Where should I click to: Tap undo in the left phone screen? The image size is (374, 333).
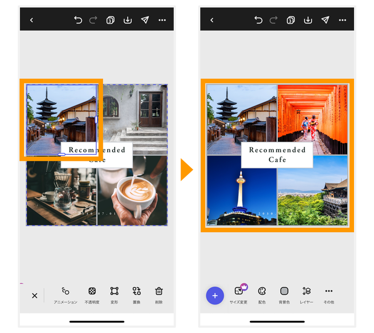point(78,20)
